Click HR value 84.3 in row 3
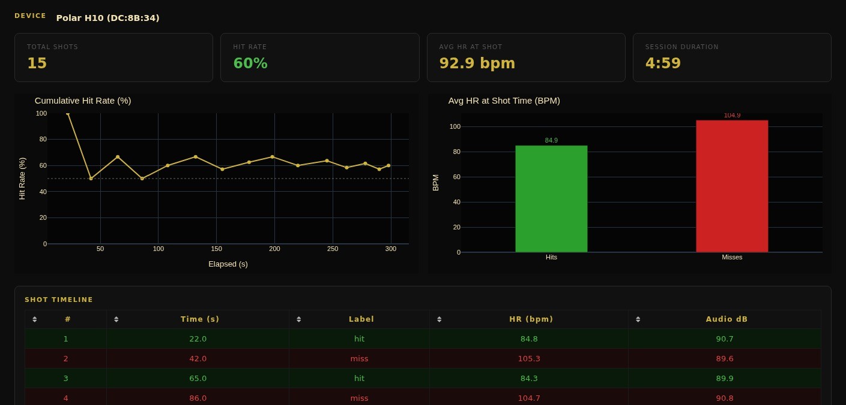Viewport: 846px width, 405px height. pyautogui.click(x=529, y=378)
